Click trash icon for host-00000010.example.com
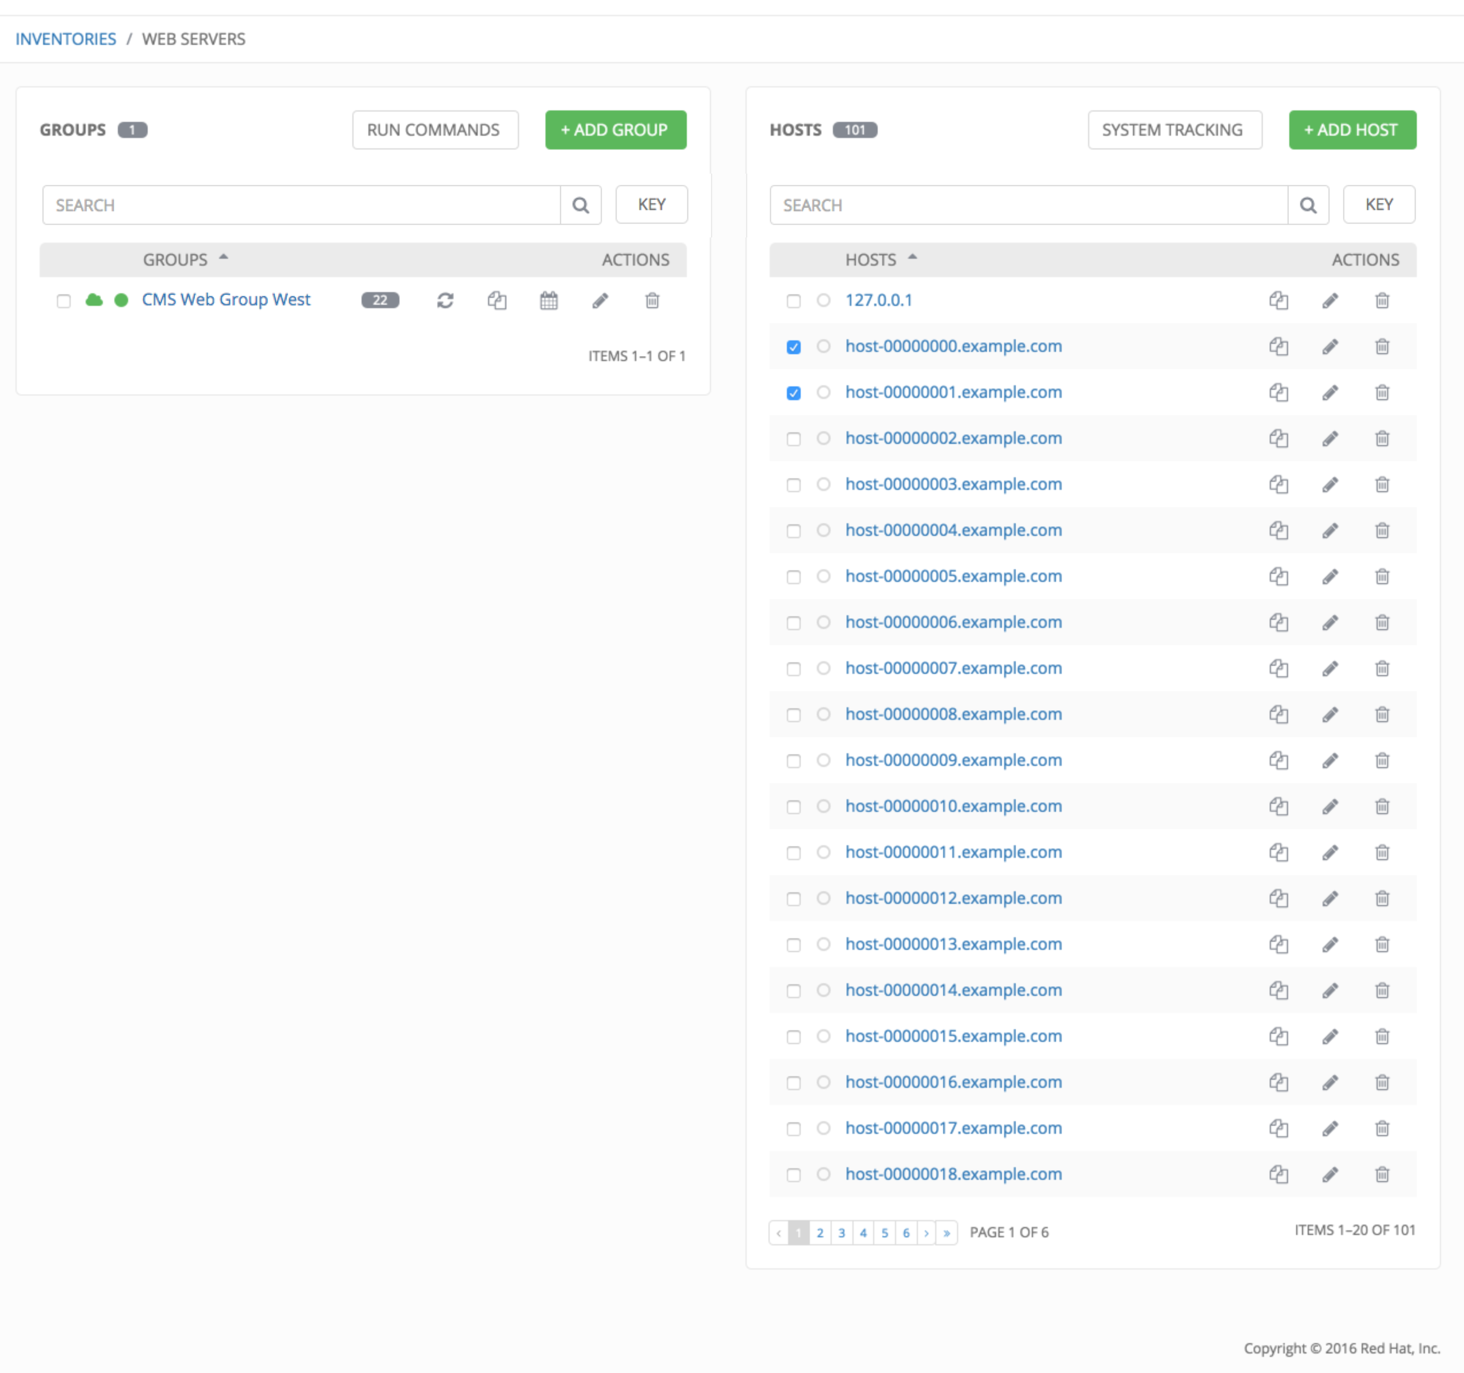The width and height of the screenshot is (1464, 1373). coord(1382,807)
